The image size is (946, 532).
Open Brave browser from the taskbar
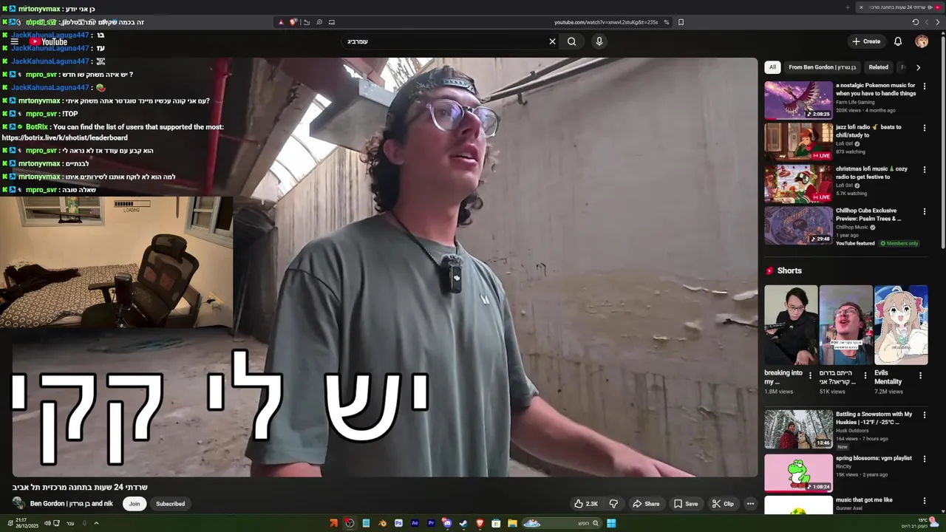(x=480, y=523)
